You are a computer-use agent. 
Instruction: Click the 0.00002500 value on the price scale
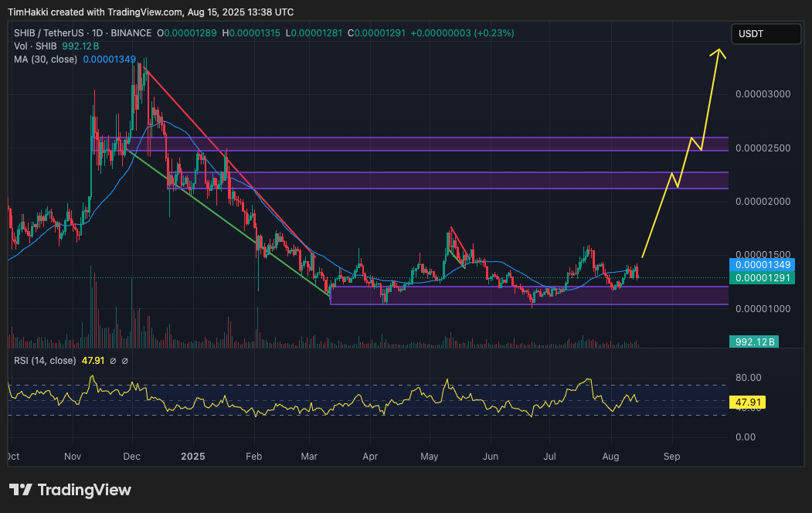pyautogui.click(x=764, y=147)
